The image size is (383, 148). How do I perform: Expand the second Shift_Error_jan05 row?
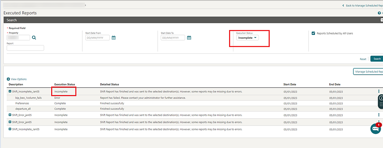click(x=10, y=122)
